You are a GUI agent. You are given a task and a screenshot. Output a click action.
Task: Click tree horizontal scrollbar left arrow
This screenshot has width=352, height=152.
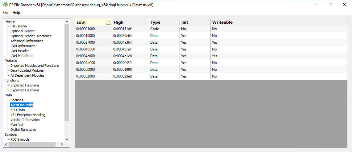(6, 145)
